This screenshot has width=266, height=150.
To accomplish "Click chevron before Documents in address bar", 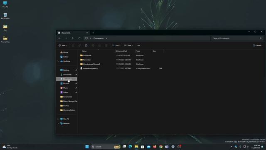I will click(x=91, y=38).
